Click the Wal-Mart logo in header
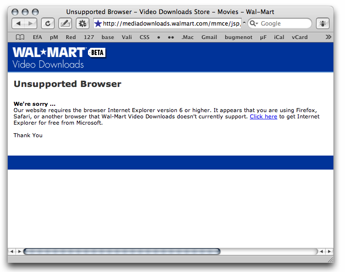The height and width of the screenshot is (272, 345). (x=49, y=52)
